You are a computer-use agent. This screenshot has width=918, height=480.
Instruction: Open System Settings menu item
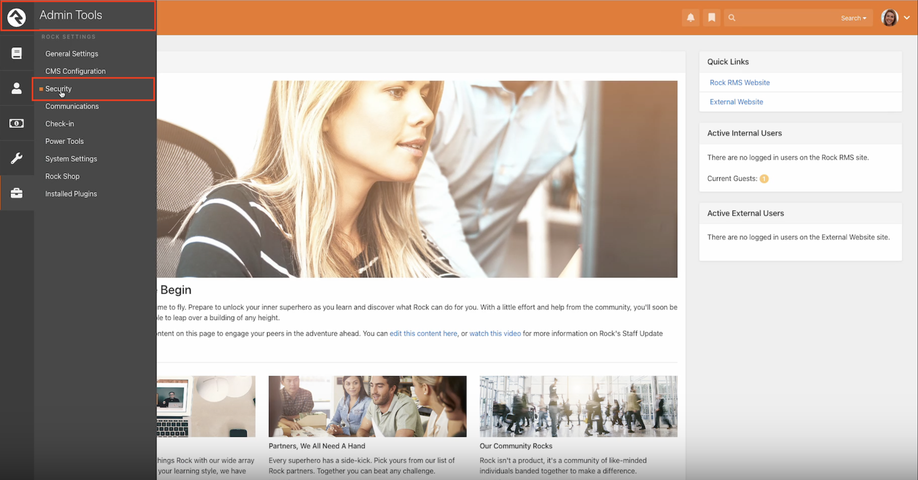pos(71,159)
